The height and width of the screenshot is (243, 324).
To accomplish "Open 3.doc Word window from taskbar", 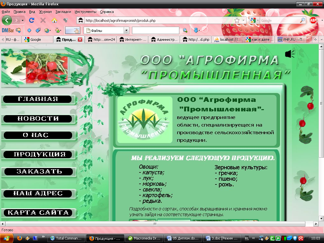I will click(x=222, y=238).
